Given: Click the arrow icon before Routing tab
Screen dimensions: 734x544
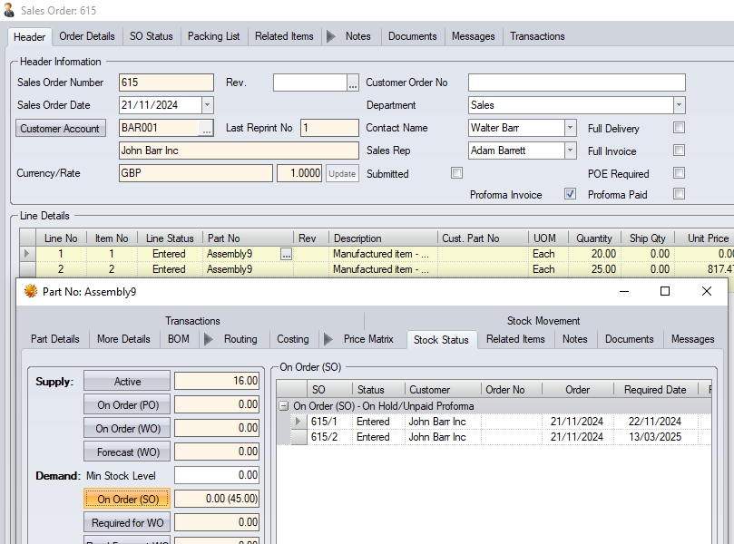Looking at the screenshot, I should [208, 339].
